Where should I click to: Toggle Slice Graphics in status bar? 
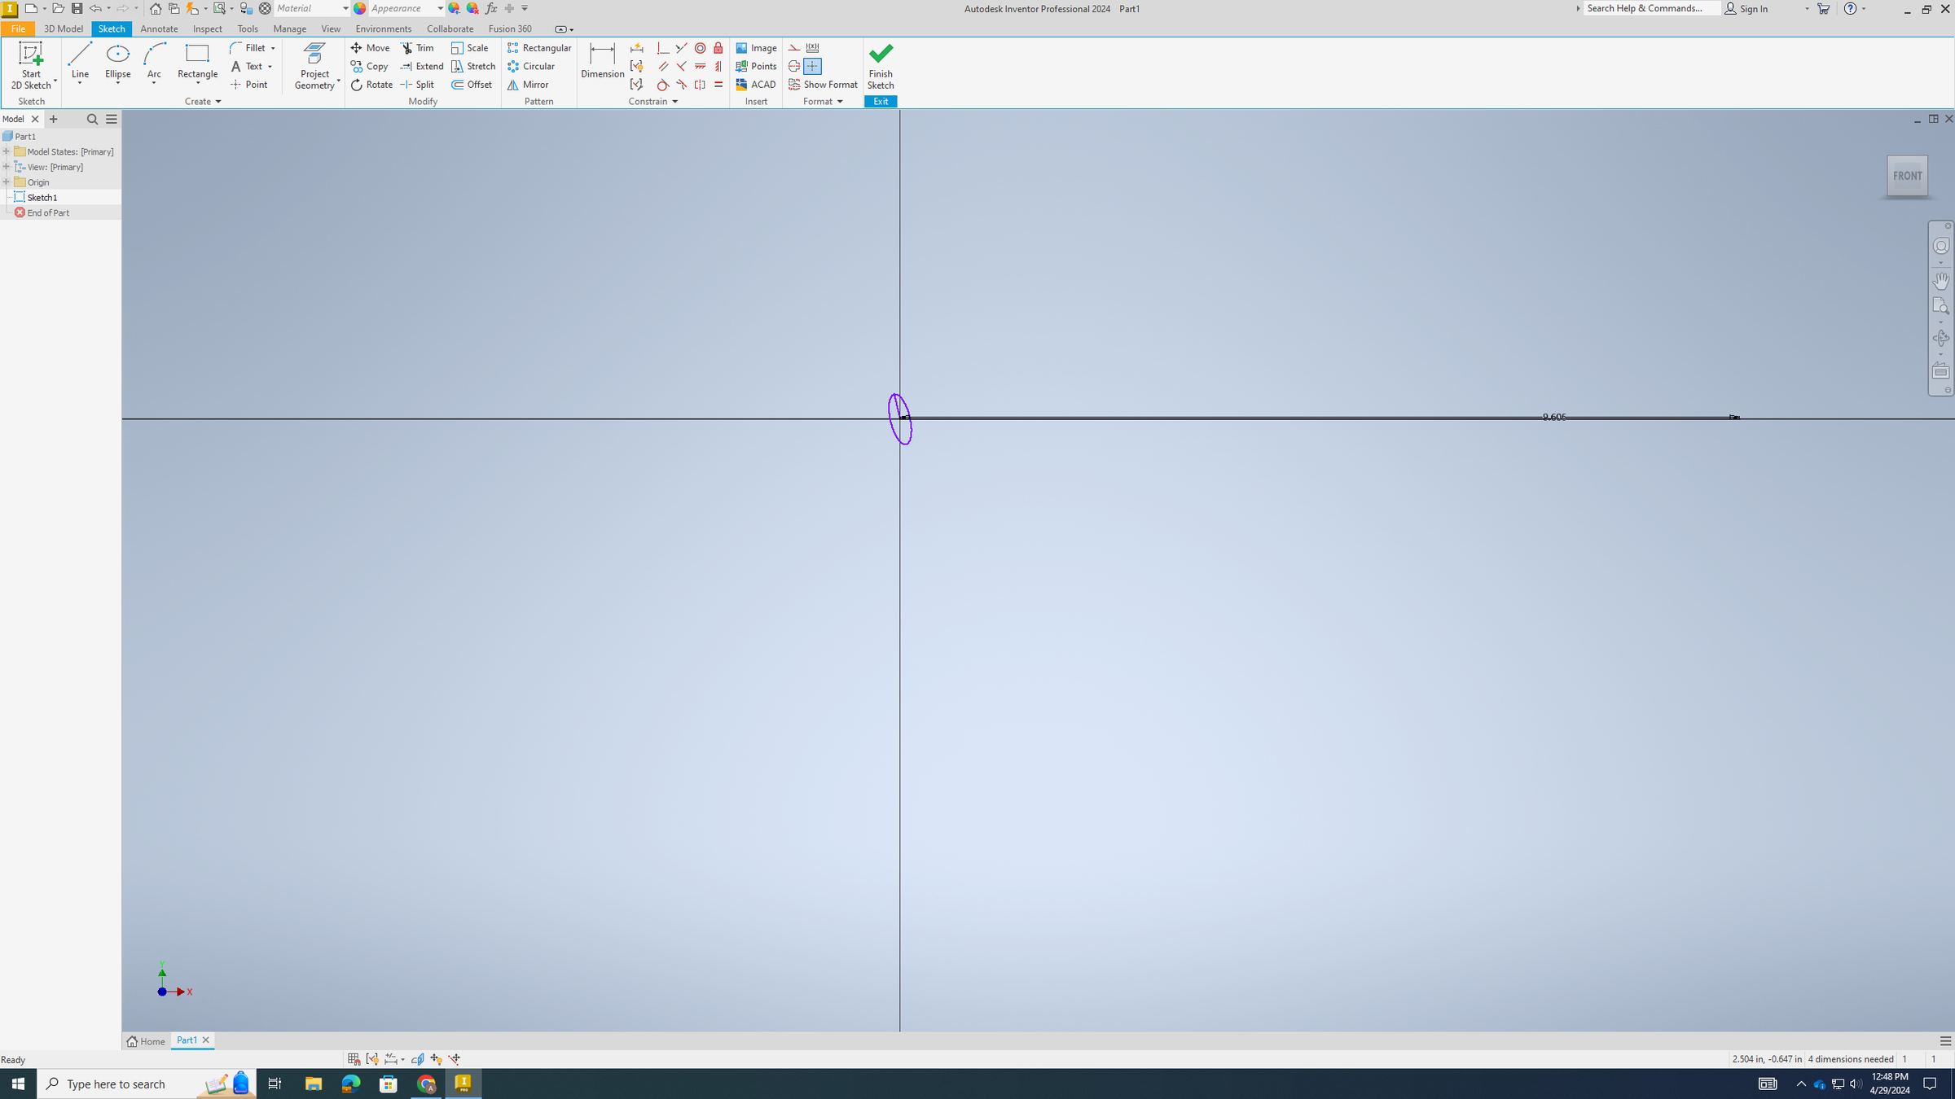tap(417, 1059)
